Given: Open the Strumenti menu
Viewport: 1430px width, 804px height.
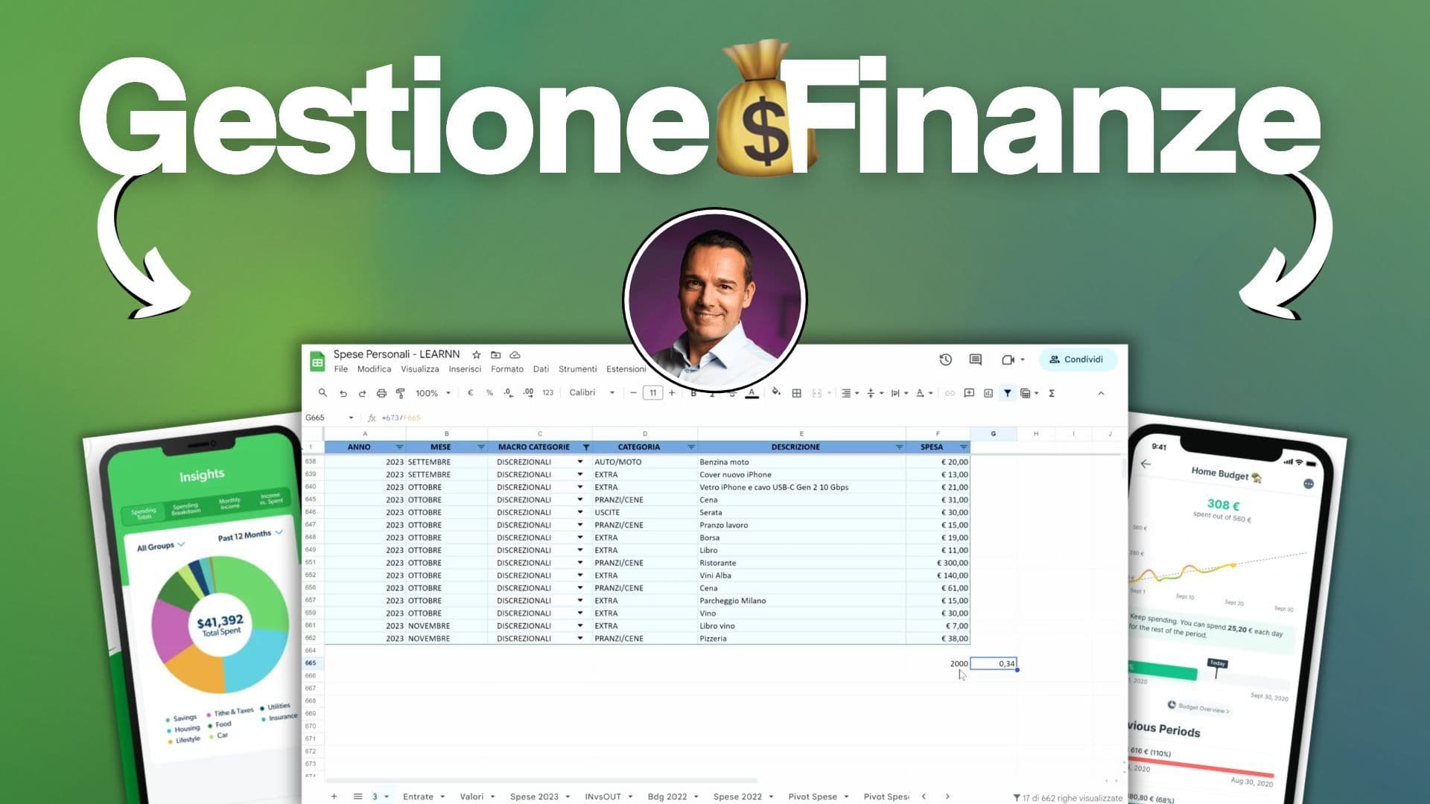Looking at the screenshot, I should 578,369.
